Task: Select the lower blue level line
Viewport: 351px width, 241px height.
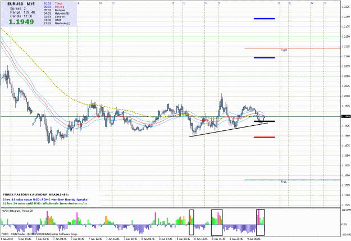Action: click(265, 57)
